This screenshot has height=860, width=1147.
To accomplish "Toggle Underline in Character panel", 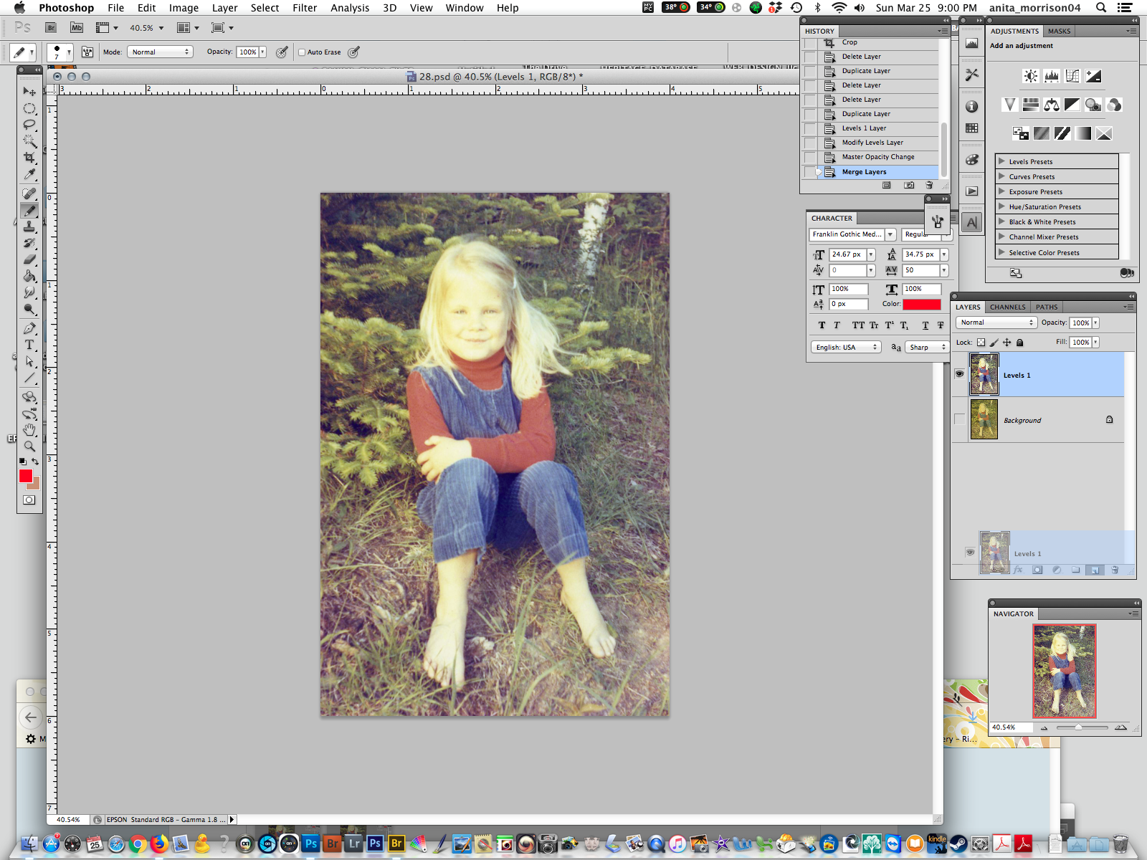I will [x=925, y=325].
